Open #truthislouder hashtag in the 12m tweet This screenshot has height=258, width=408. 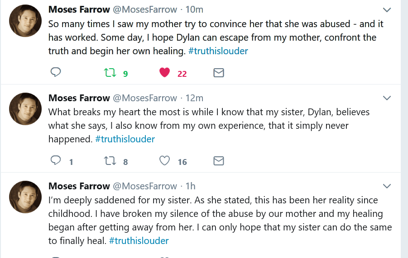click(x=125, y=139)
